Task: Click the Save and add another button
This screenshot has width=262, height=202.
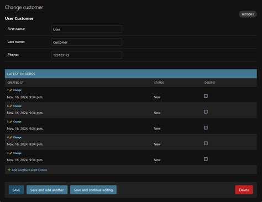Action: pyautogui.click(x=47, y=190)
